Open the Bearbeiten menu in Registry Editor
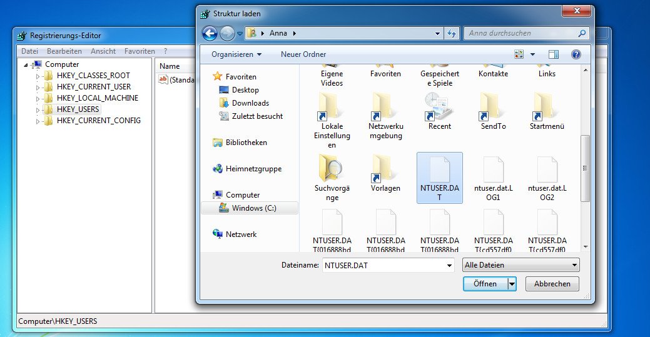 coord(64,51)
